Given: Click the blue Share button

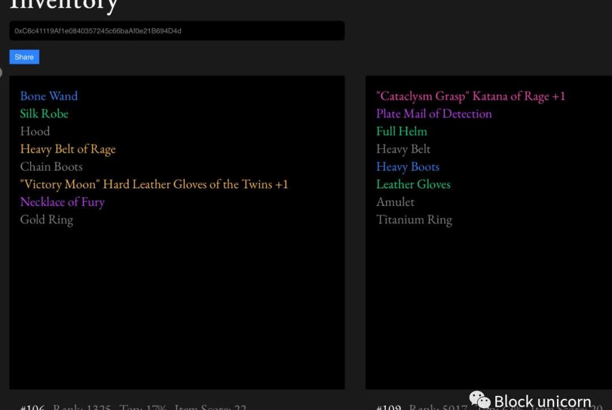Looking at the screenshot, I should pyautogui.click(x=24, y=57).
